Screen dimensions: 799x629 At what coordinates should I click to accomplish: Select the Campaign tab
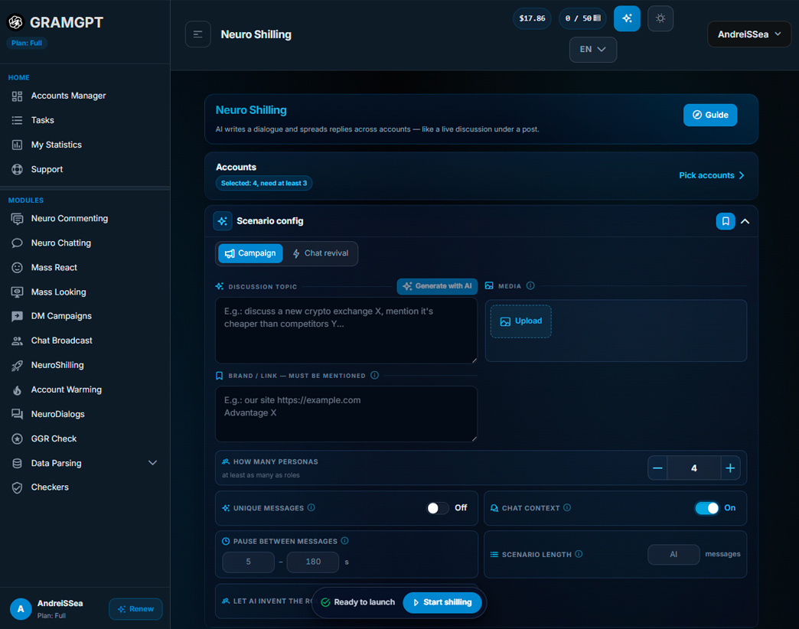coord(250,253)
